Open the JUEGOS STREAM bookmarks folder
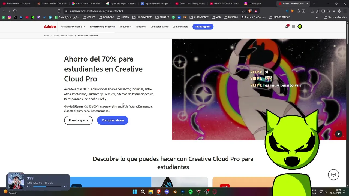The height and width of the screenshot is (196, 349). (279, 17)
